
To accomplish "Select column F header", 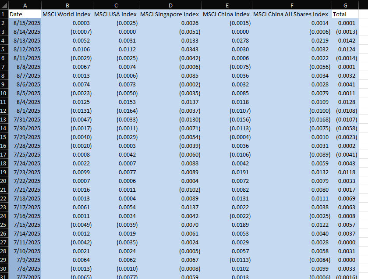I will click(x=292, y=5).
